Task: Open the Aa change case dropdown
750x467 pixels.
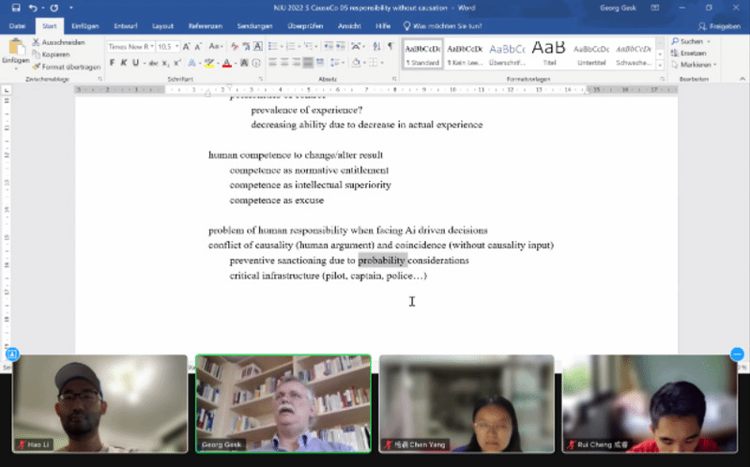Action: pyautogui.click(x=215, y=46)
